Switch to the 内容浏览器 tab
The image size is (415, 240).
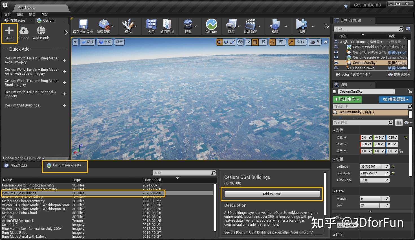click(19, 165)
